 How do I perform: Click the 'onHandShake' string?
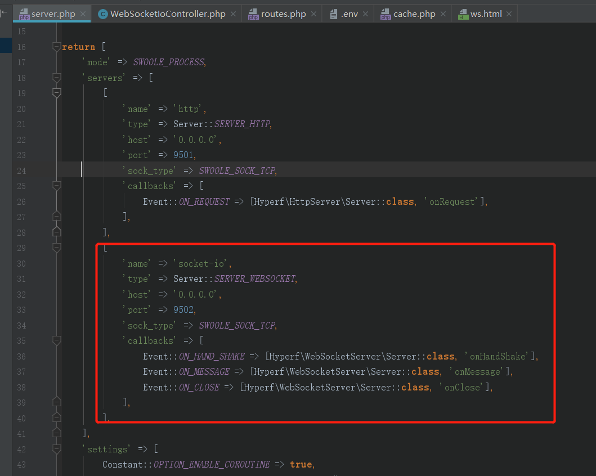[498, 356]
